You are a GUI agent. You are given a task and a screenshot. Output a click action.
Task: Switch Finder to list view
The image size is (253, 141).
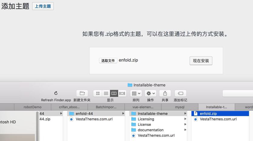coord(106,93)
